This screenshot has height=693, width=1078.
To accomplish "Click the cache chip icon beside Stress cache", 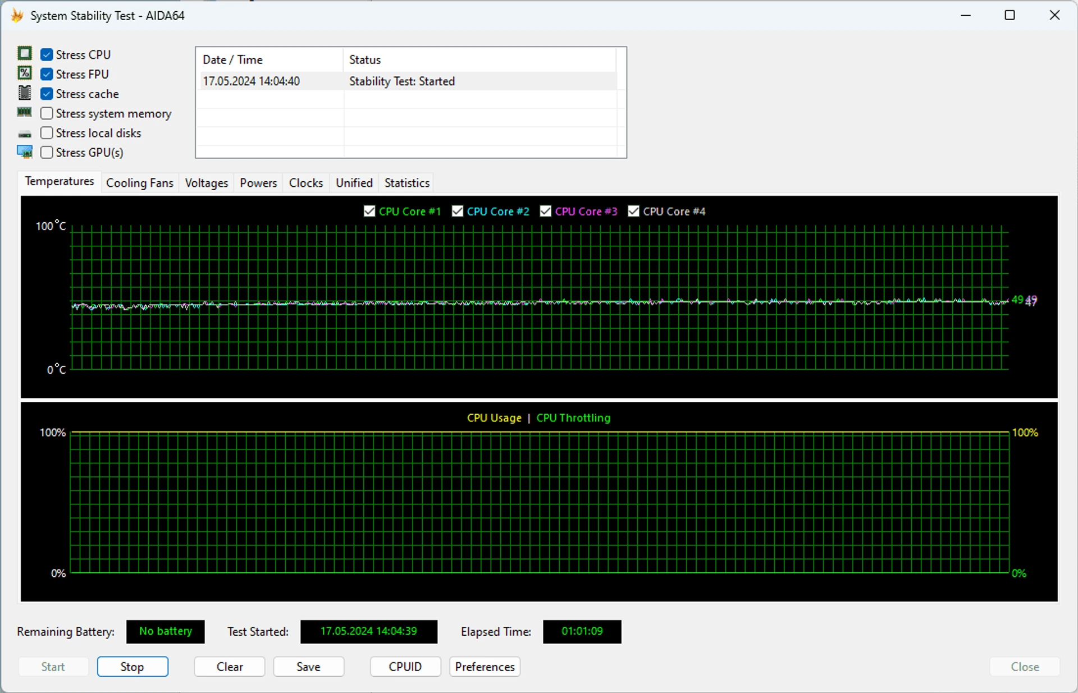I will [x=25, y=93].
